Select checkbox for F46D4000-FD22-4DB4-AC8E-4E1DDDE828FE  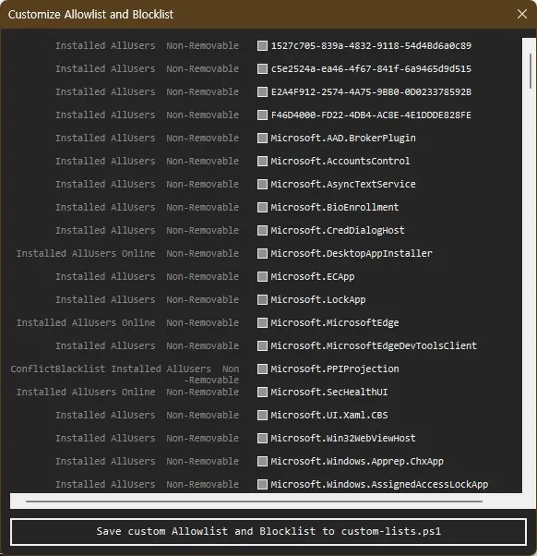(x=262, y=115)
